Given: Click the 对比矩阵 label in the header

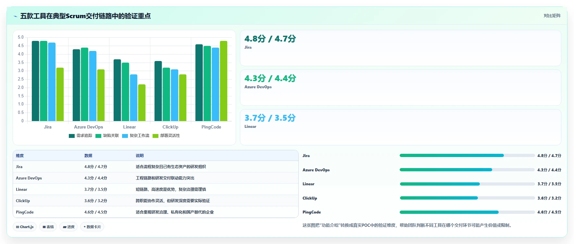Looking at the screenshot, I should (x=552, y=16).
